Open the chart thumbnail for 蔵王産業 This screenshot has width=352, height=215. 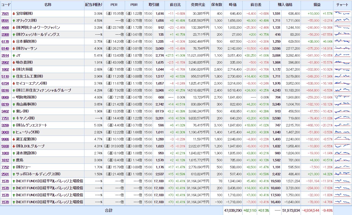coord(342,139)
